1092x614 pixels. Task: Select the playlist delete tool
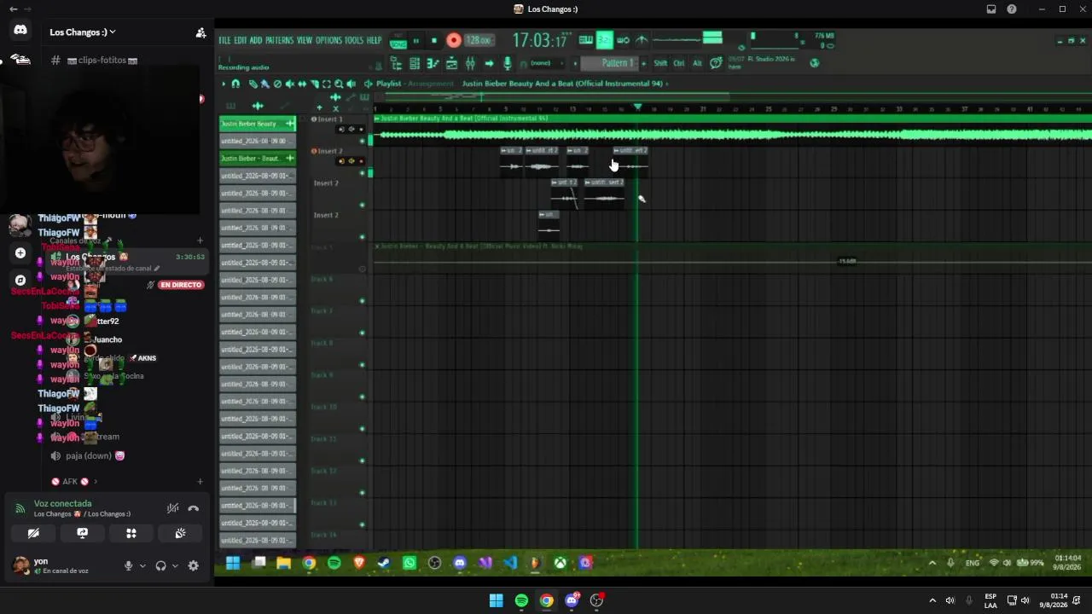[x=277, y=84]
